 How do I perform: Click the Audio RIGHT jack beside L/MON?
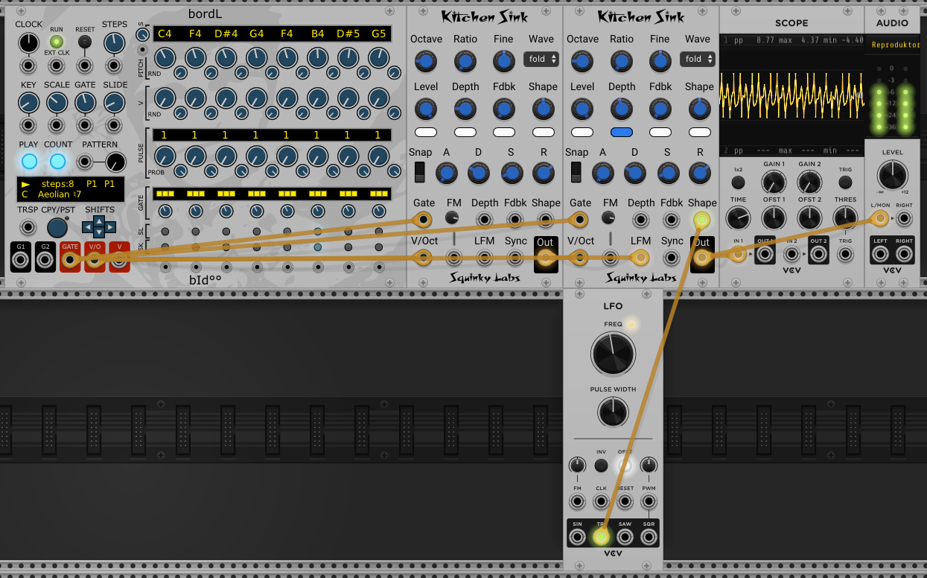[904, 218]
